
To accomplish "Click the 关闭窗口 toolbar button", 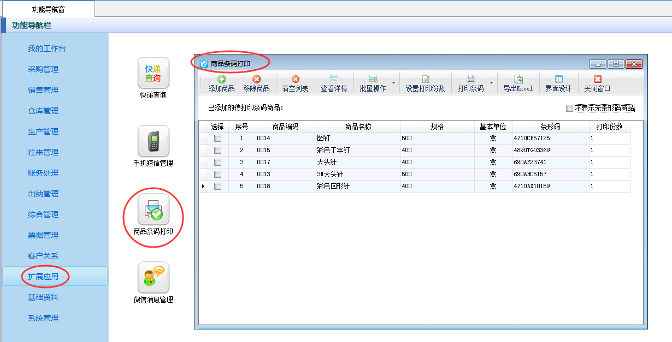I will click(x=597, y=83).
